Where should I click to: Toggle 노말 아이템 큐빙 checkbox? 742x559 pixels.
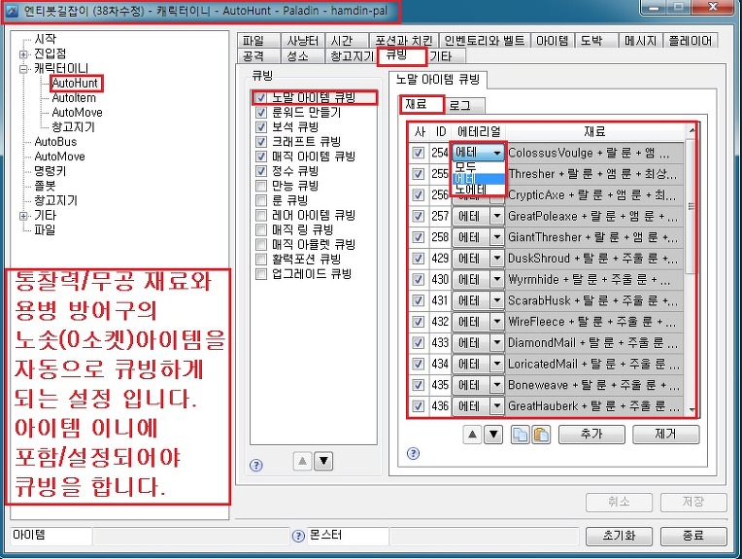[x=260, y=98]
